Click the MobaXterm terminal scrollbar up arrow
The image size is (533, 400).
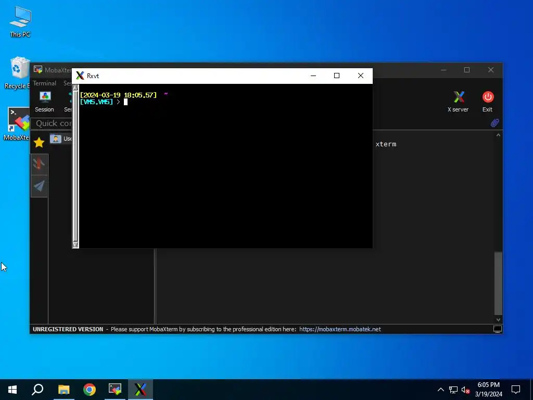(498, 135)
